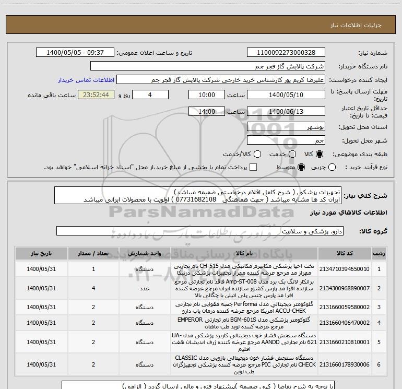The height and width of the screenshot is (389, 402).
Task: Click the announcement date field 1400/05/05 - 09:37
Action: pos(75,53)
